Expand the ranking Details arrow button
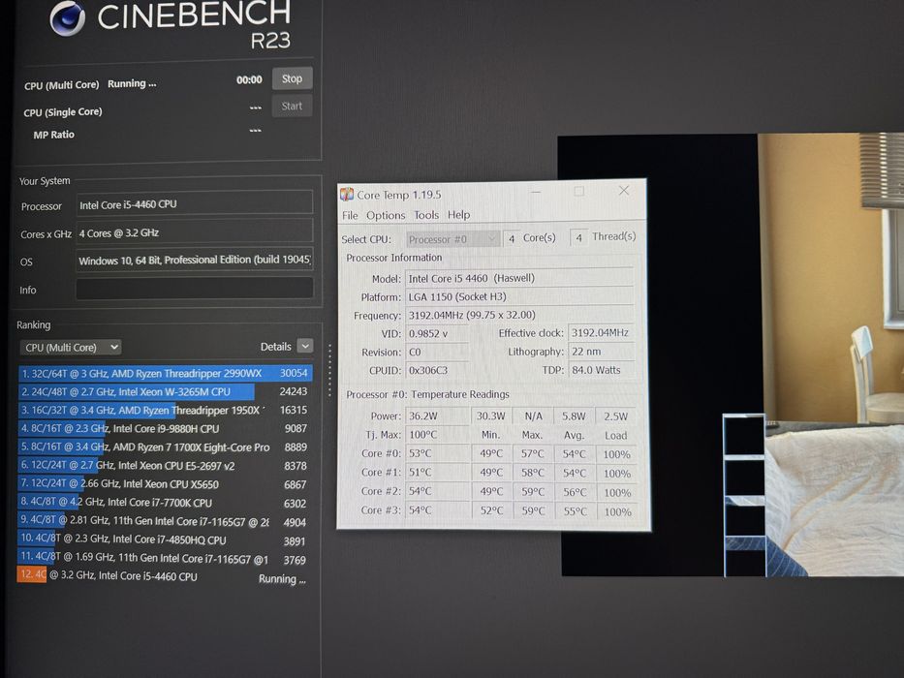904x678 pixels. (305, 346)
